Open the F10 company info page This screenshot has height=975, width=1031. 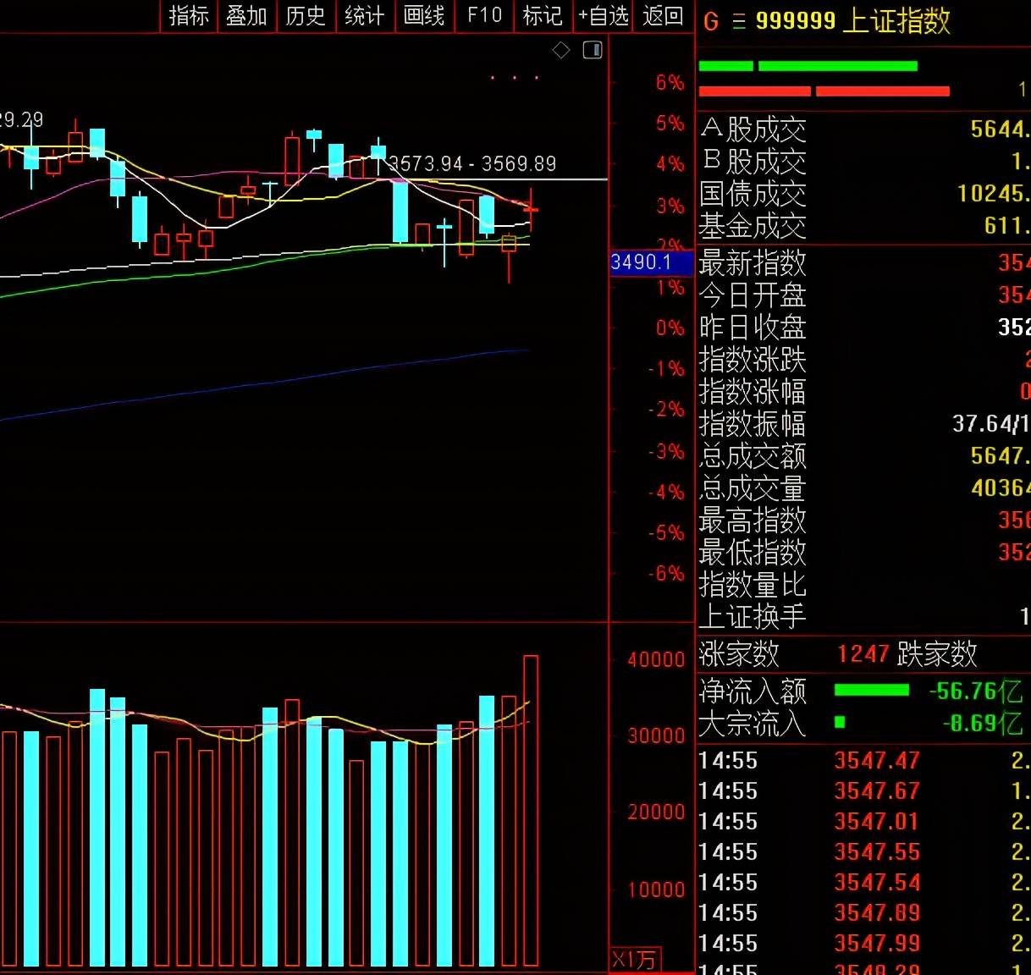tap(484, 16)
